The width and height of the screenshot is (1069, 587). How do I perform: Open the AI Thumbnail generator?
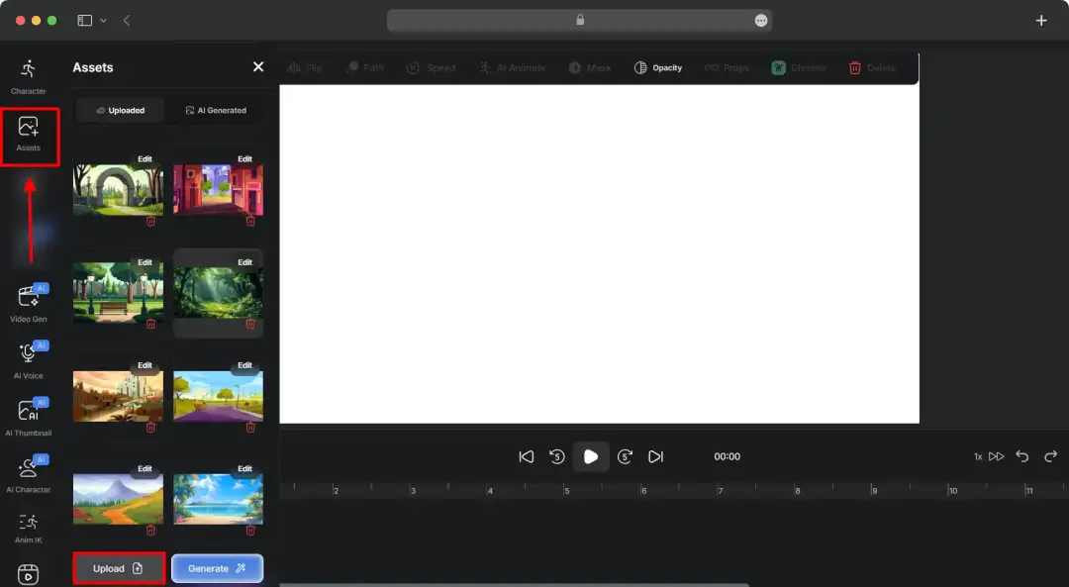(28, 416)
